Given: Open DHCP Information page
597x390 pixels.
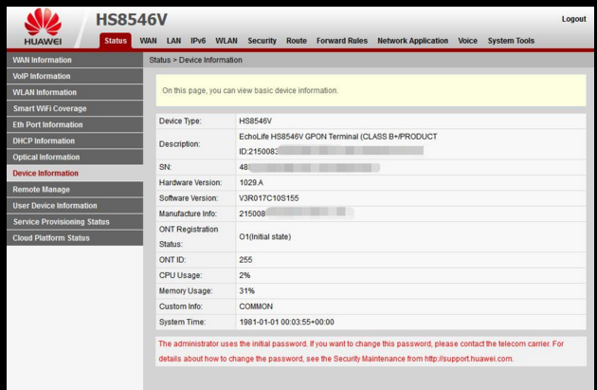Looking at the screenshot, I should 75,140.
